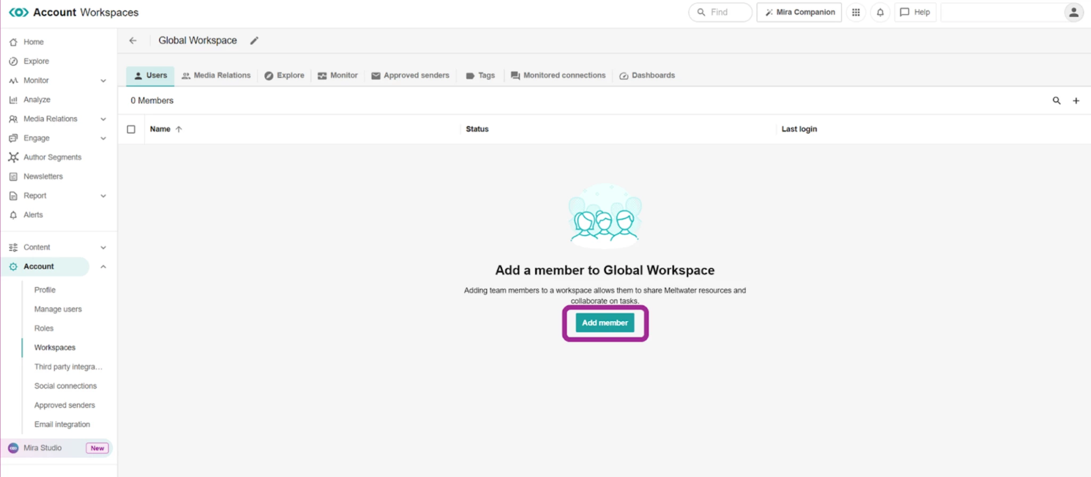Expand the Engage sidebar section
Image resolution: width=1091 pixels, height=477 pixels.
coord(103,138)
